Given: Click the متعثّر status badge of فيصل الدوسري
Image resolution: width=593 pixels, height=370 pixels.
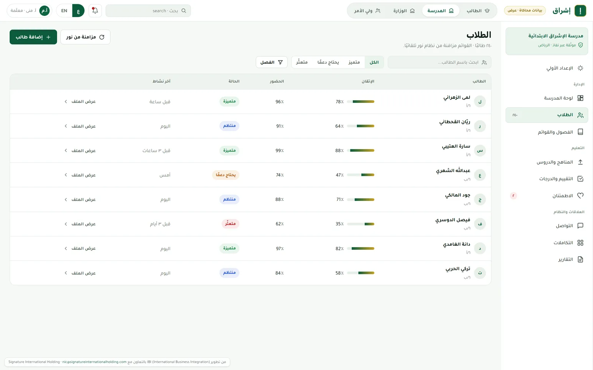Looking at the screenshot, I should pos(230,223).
